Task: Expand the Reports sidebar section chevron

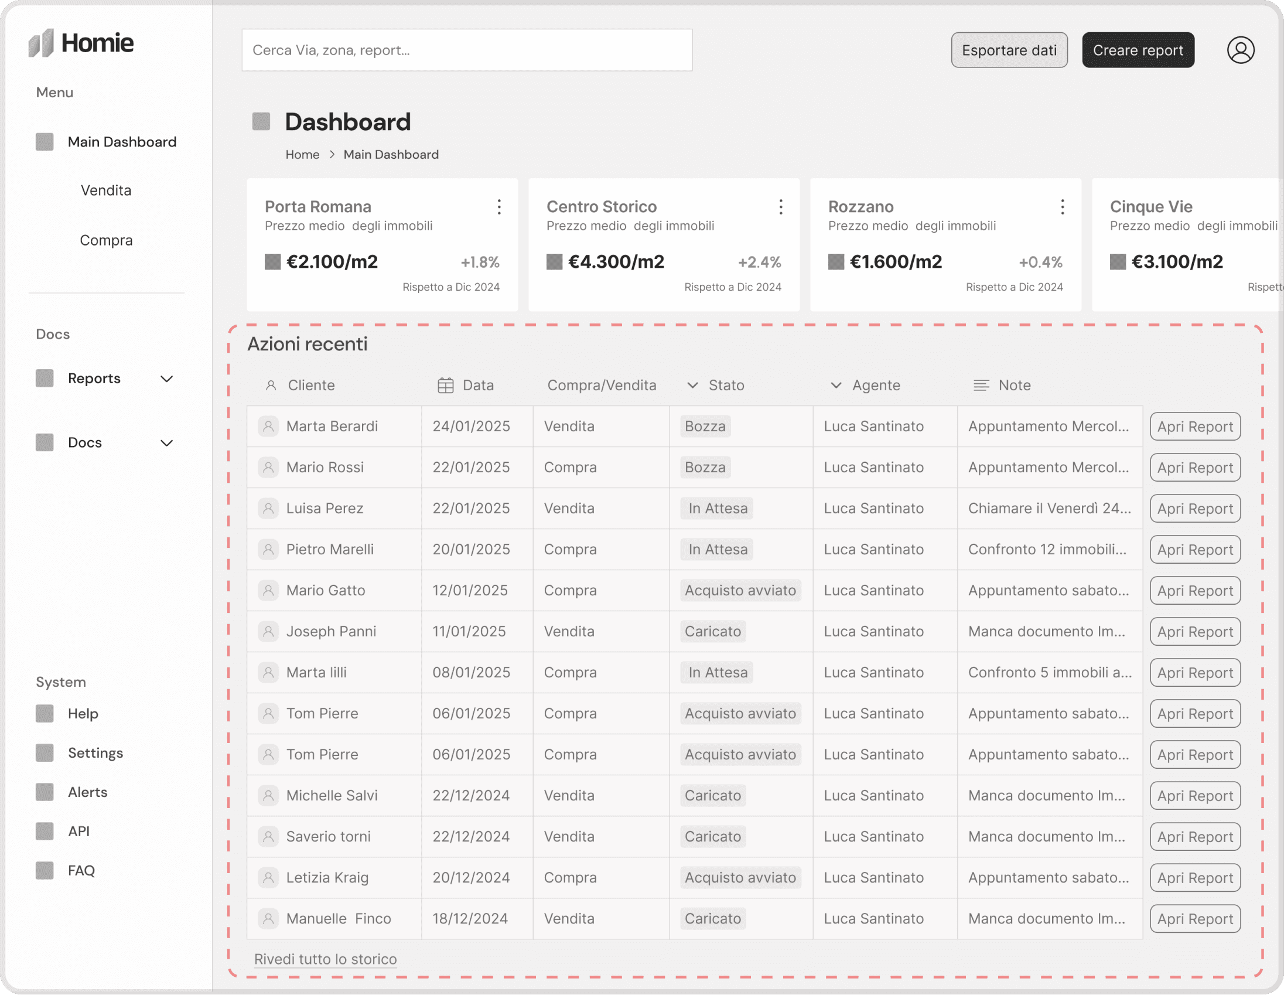Action: 167,379
